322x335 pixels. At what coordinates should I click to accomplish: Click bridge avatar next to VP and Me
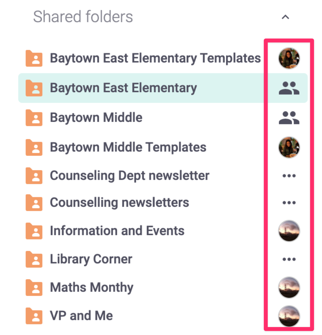[x=289, y=316]
